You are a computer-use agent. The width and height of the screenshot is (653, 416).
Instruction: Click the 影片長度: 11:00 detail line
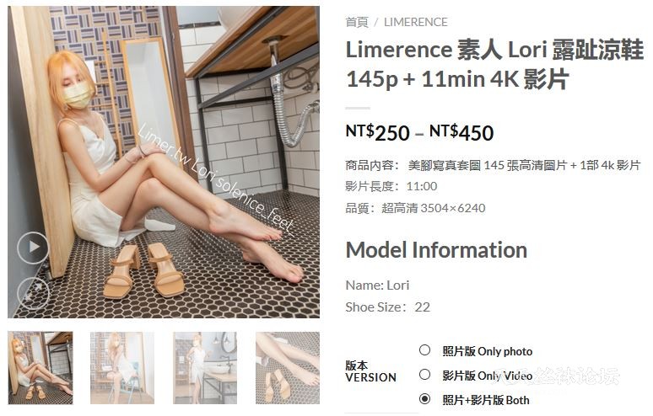point(391,186)
